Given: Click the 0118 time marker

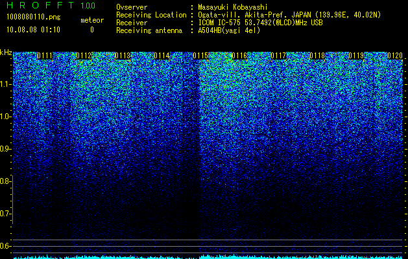Looking at the screenshot, I should (317, 56).
